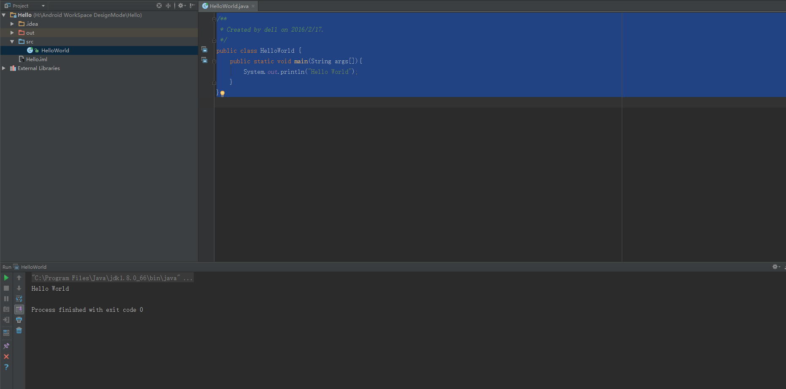Click the yellow intention lightbulb
786x389 pixels.
tap(222, 93)
